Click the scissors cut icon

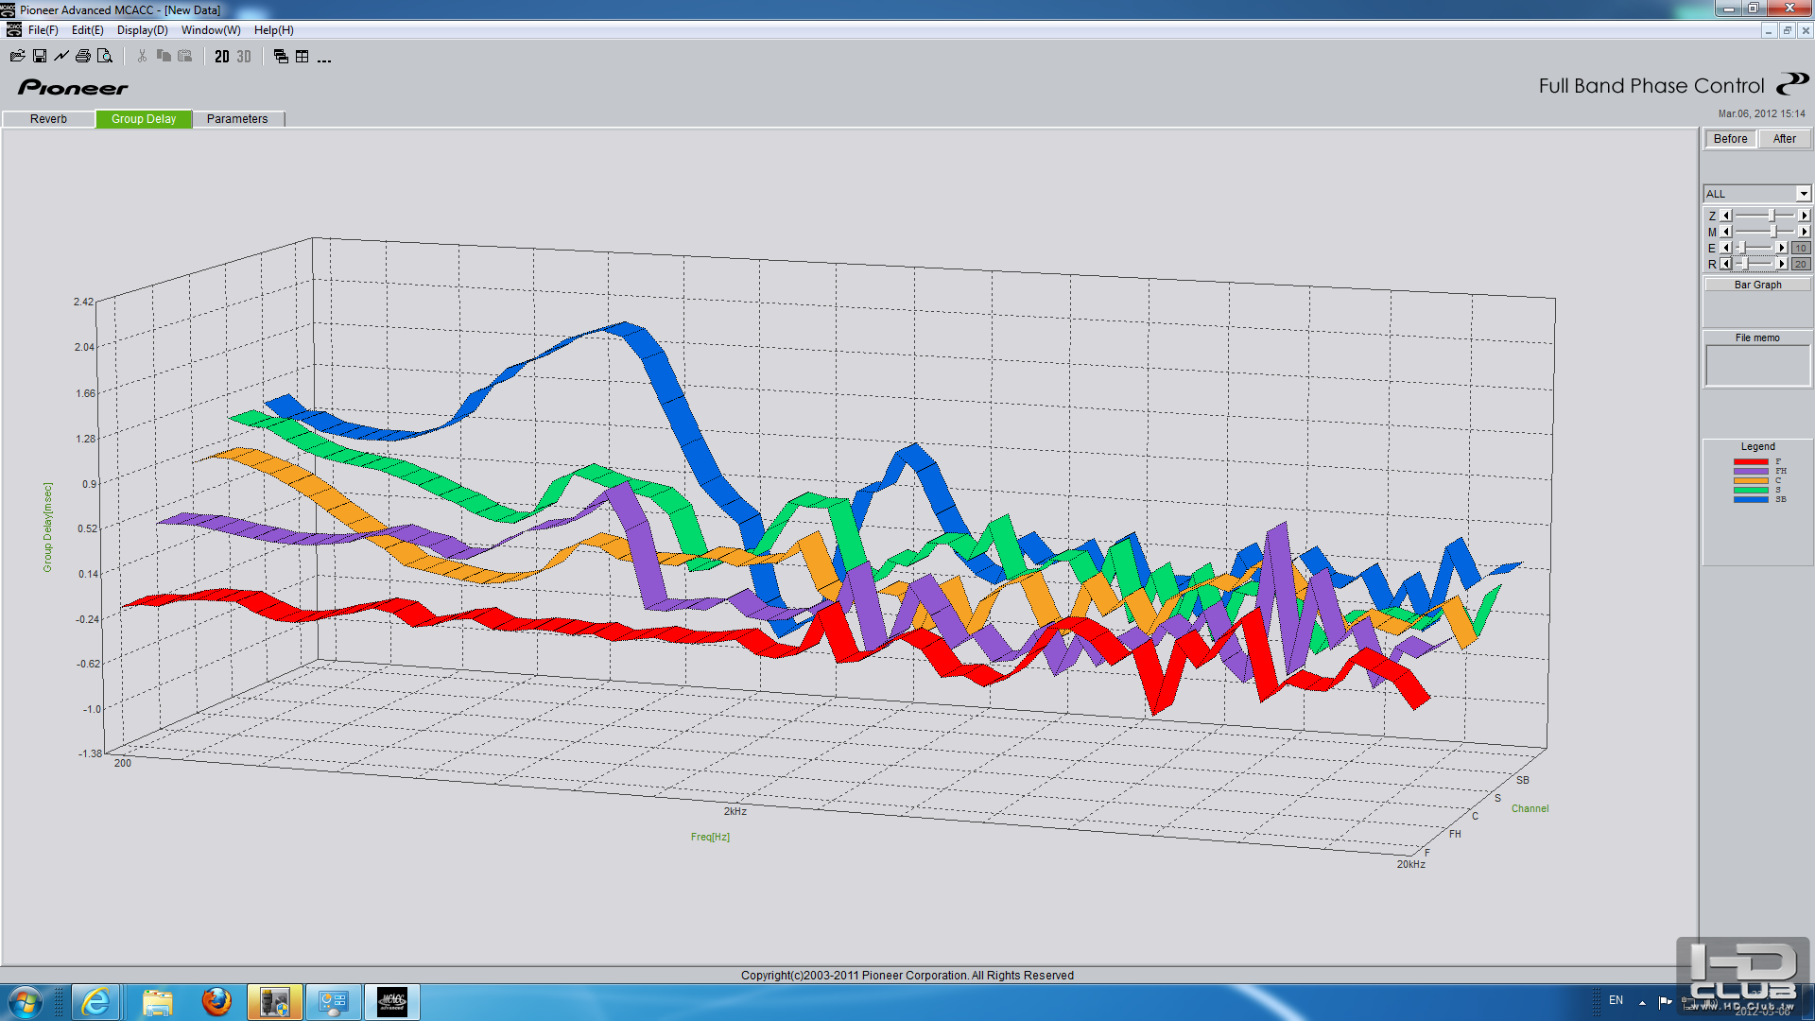click(142, 57)
